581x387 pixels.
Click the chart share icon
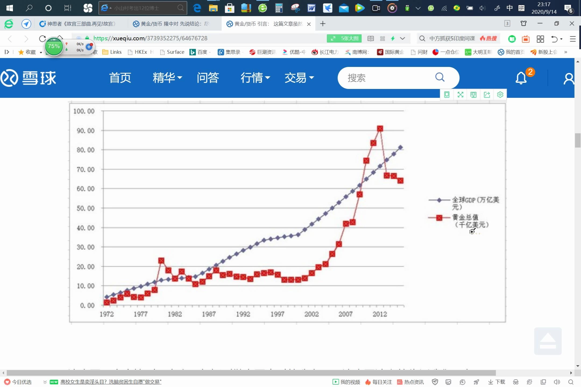tap(487, 94)
